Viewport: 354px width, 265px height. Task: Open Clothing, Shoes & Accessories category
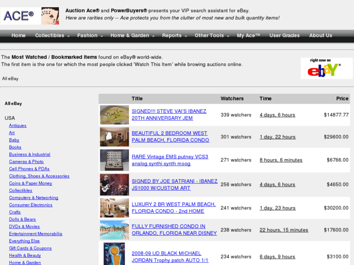[x=39, y=176]
